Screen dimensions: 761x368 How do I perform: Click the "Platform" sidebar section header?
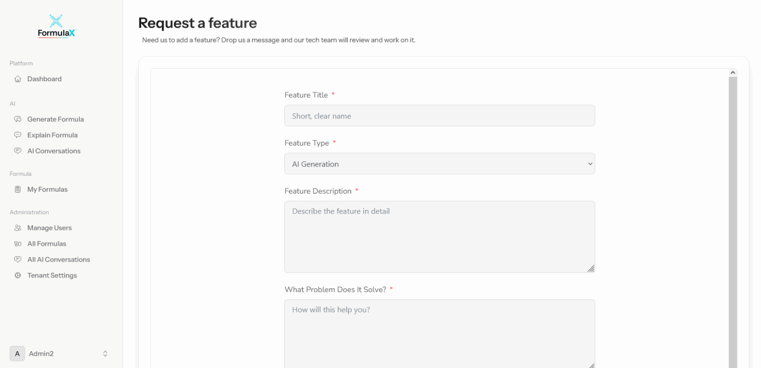(x=21, y=63)
